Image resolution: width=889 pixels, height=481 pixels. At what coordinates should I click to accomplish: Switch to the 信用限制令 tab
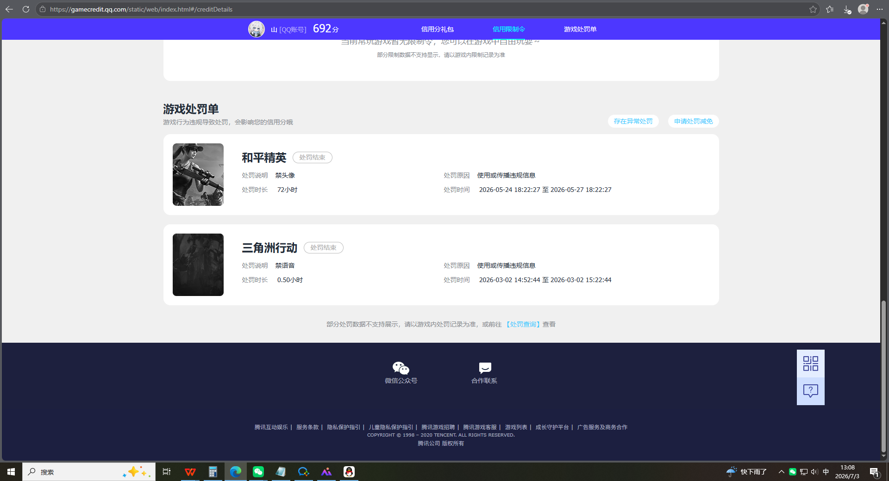pyautogui.click(x=508, y=29)
